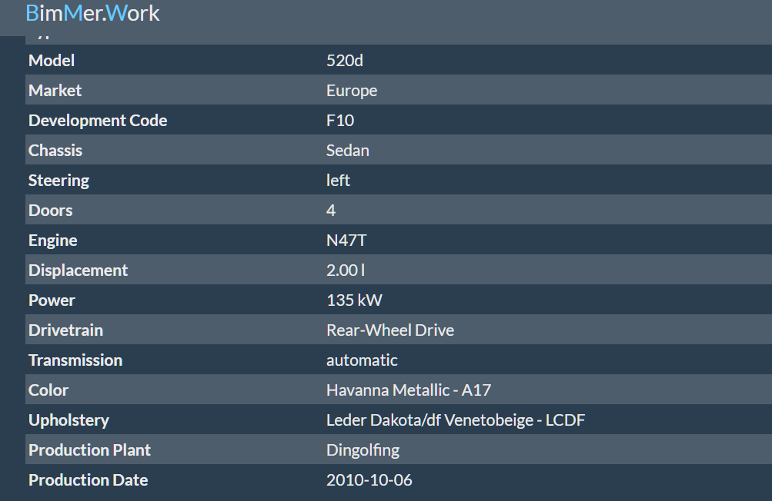Select the Europe market value
The image size is (772, 501).
pyautogui.click(x=352, y=91)
